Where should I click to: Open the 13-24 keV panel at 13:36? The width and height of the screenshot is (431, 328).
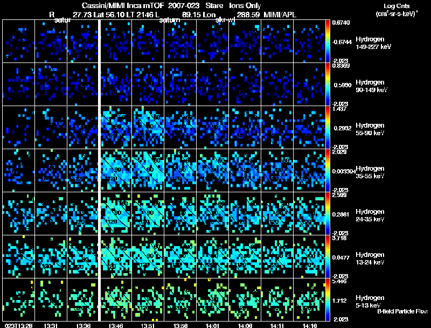83,256
